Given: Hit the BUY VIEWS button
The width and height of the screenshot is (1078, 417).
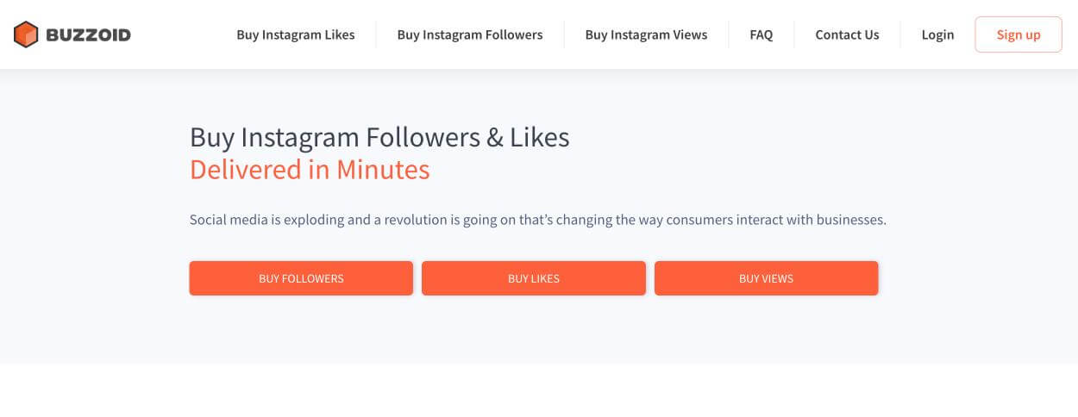Looking at the screenshot, I should pyautogui.click(x=766, y=278).
